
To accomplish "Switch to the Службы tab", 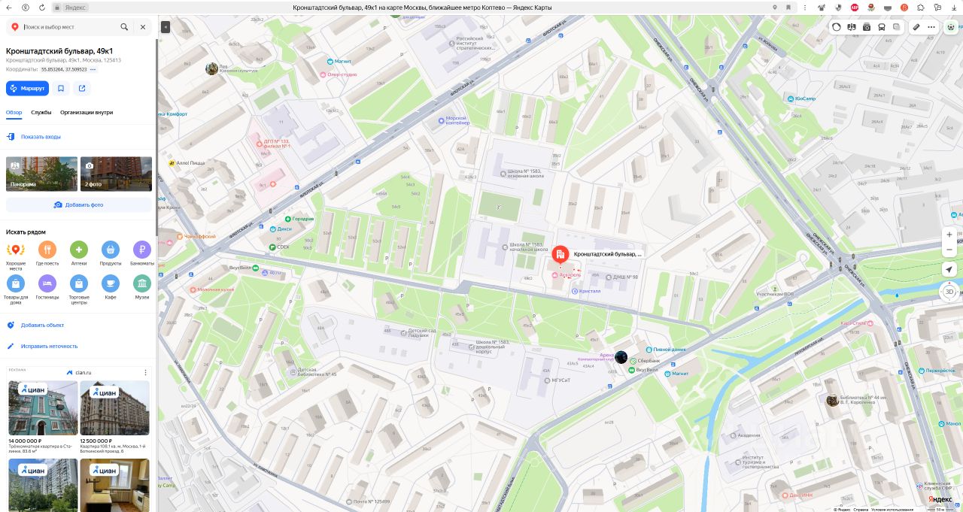I will coord(41,113).
